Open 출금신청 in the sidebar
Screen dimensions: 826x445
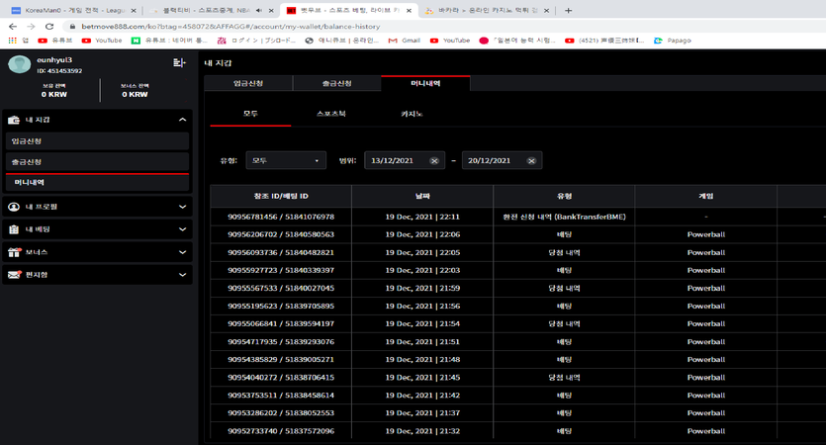click(97, 161)
